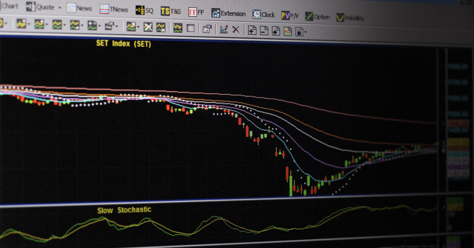Click the chart icon with top-right X mark
This screenshot has width=474, height=248.
coord(131,26)
